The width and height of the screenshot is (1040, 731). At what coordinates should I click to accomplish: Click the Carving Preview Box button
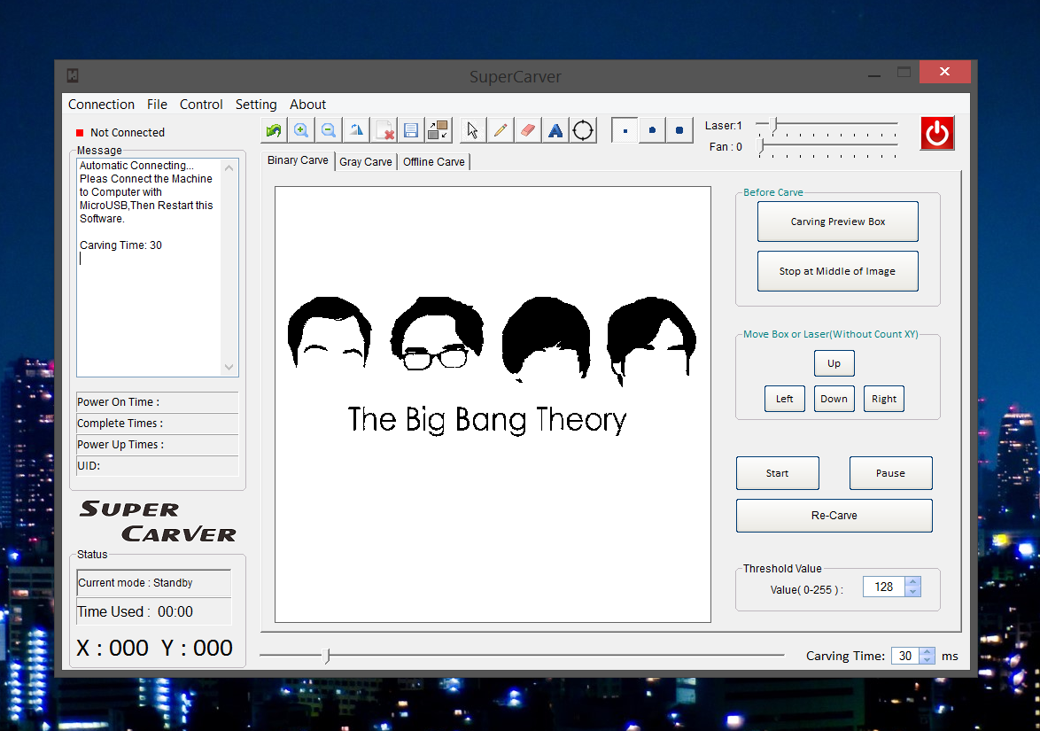(838, 222)
